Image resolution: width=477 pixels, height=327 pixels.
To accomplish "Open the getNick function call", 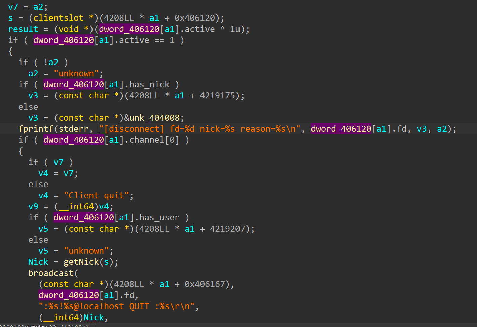I will (81, 262).
